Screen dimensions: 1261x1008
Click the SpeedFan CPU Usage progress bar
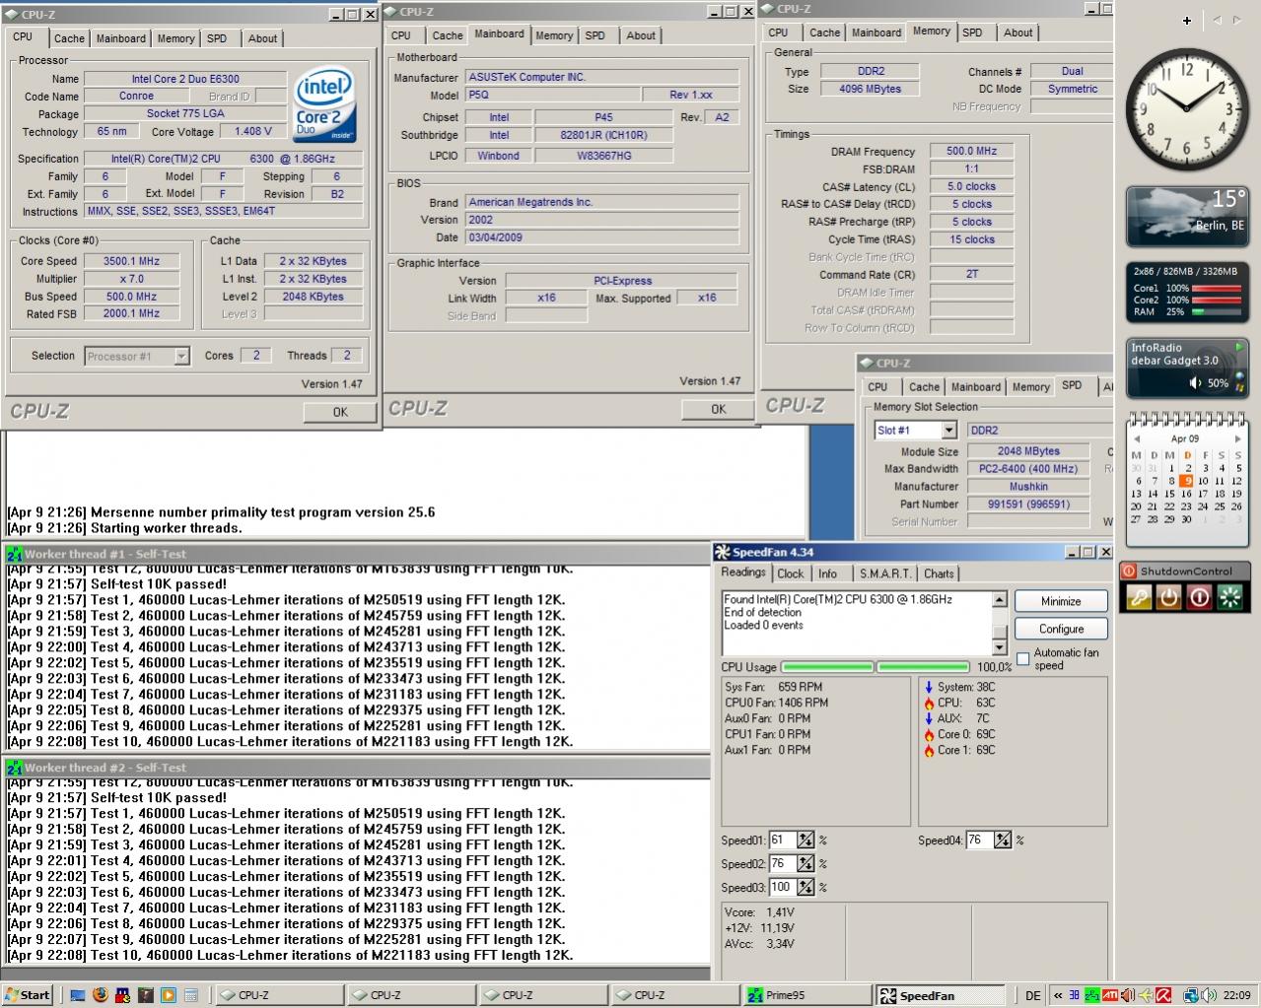pyautogui.click(x=876, y=667)
